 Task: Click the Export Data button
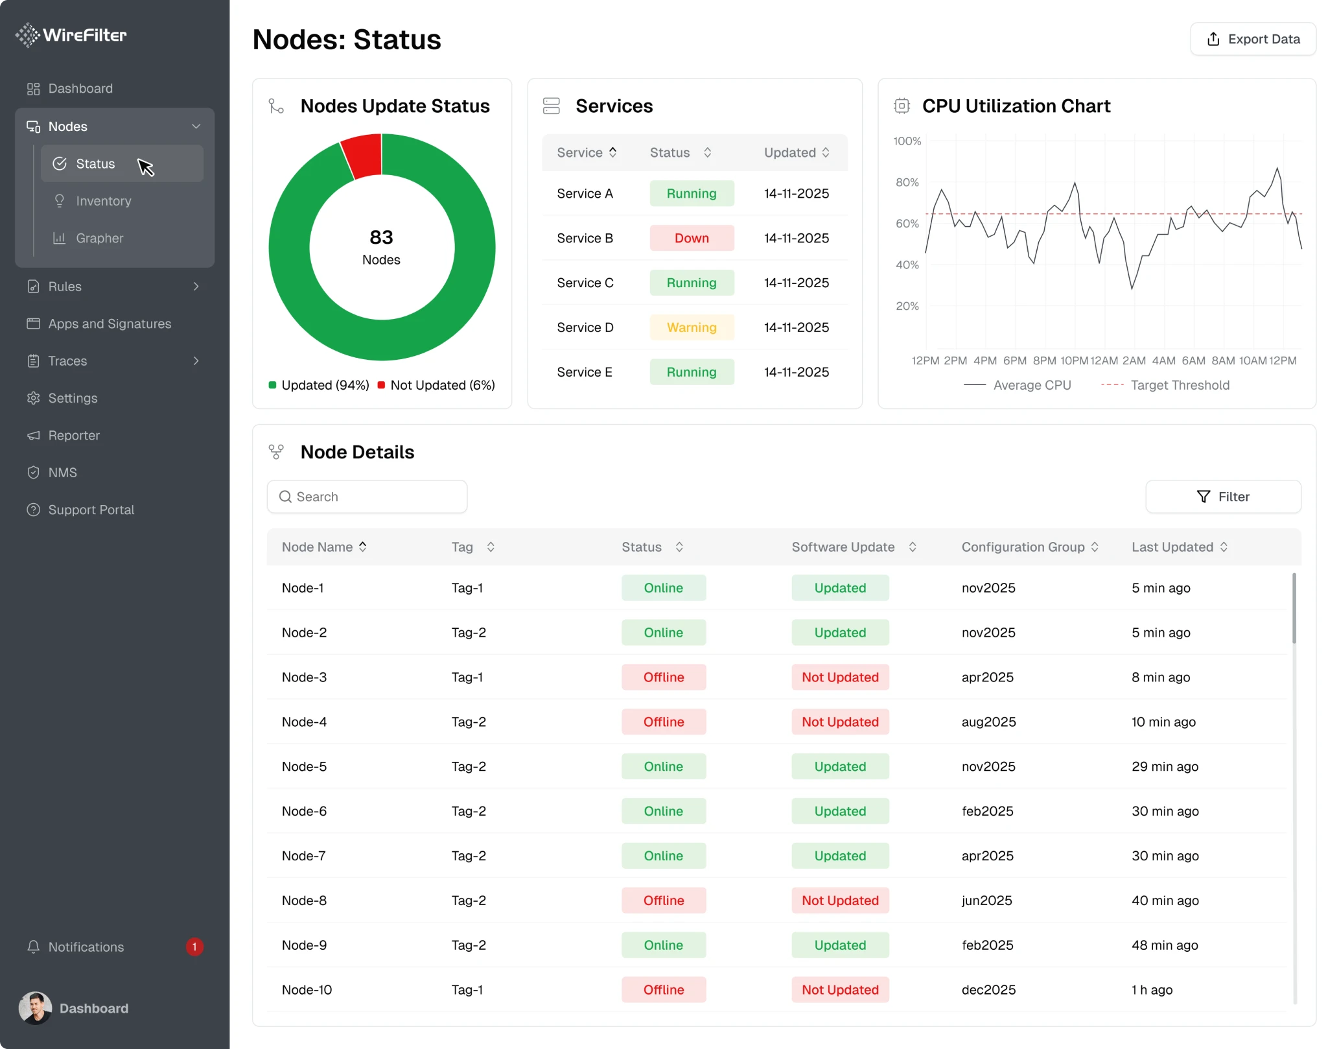[1253, 39]
